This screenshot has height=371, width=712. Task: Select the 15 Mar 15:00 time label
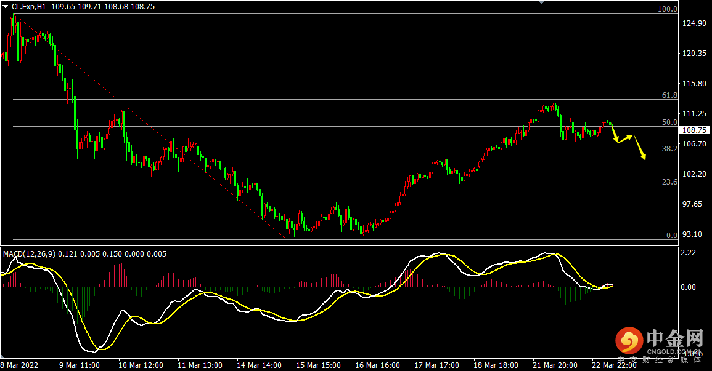point(320,365)
